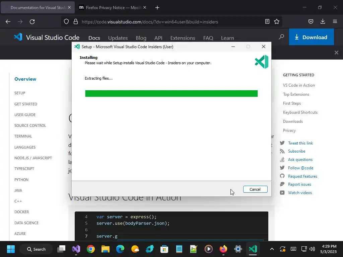Open the Downloads link in Getting Started
This screenshot has height=257, width=343.
click(x=293, y=121)
